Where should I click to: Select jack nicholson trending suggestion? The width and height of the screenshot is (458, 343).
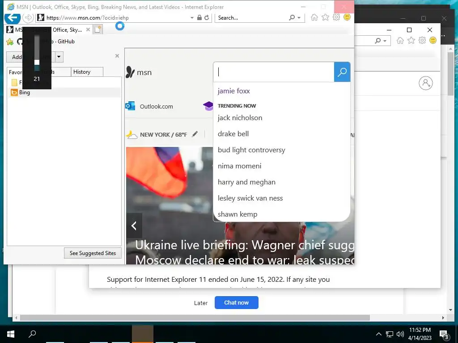240,118
